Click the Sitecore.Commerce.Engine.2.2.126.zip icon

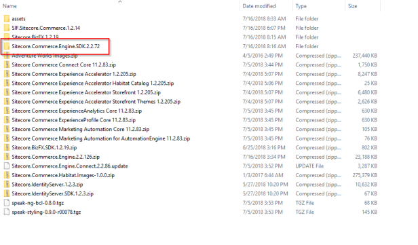(7, 157)
